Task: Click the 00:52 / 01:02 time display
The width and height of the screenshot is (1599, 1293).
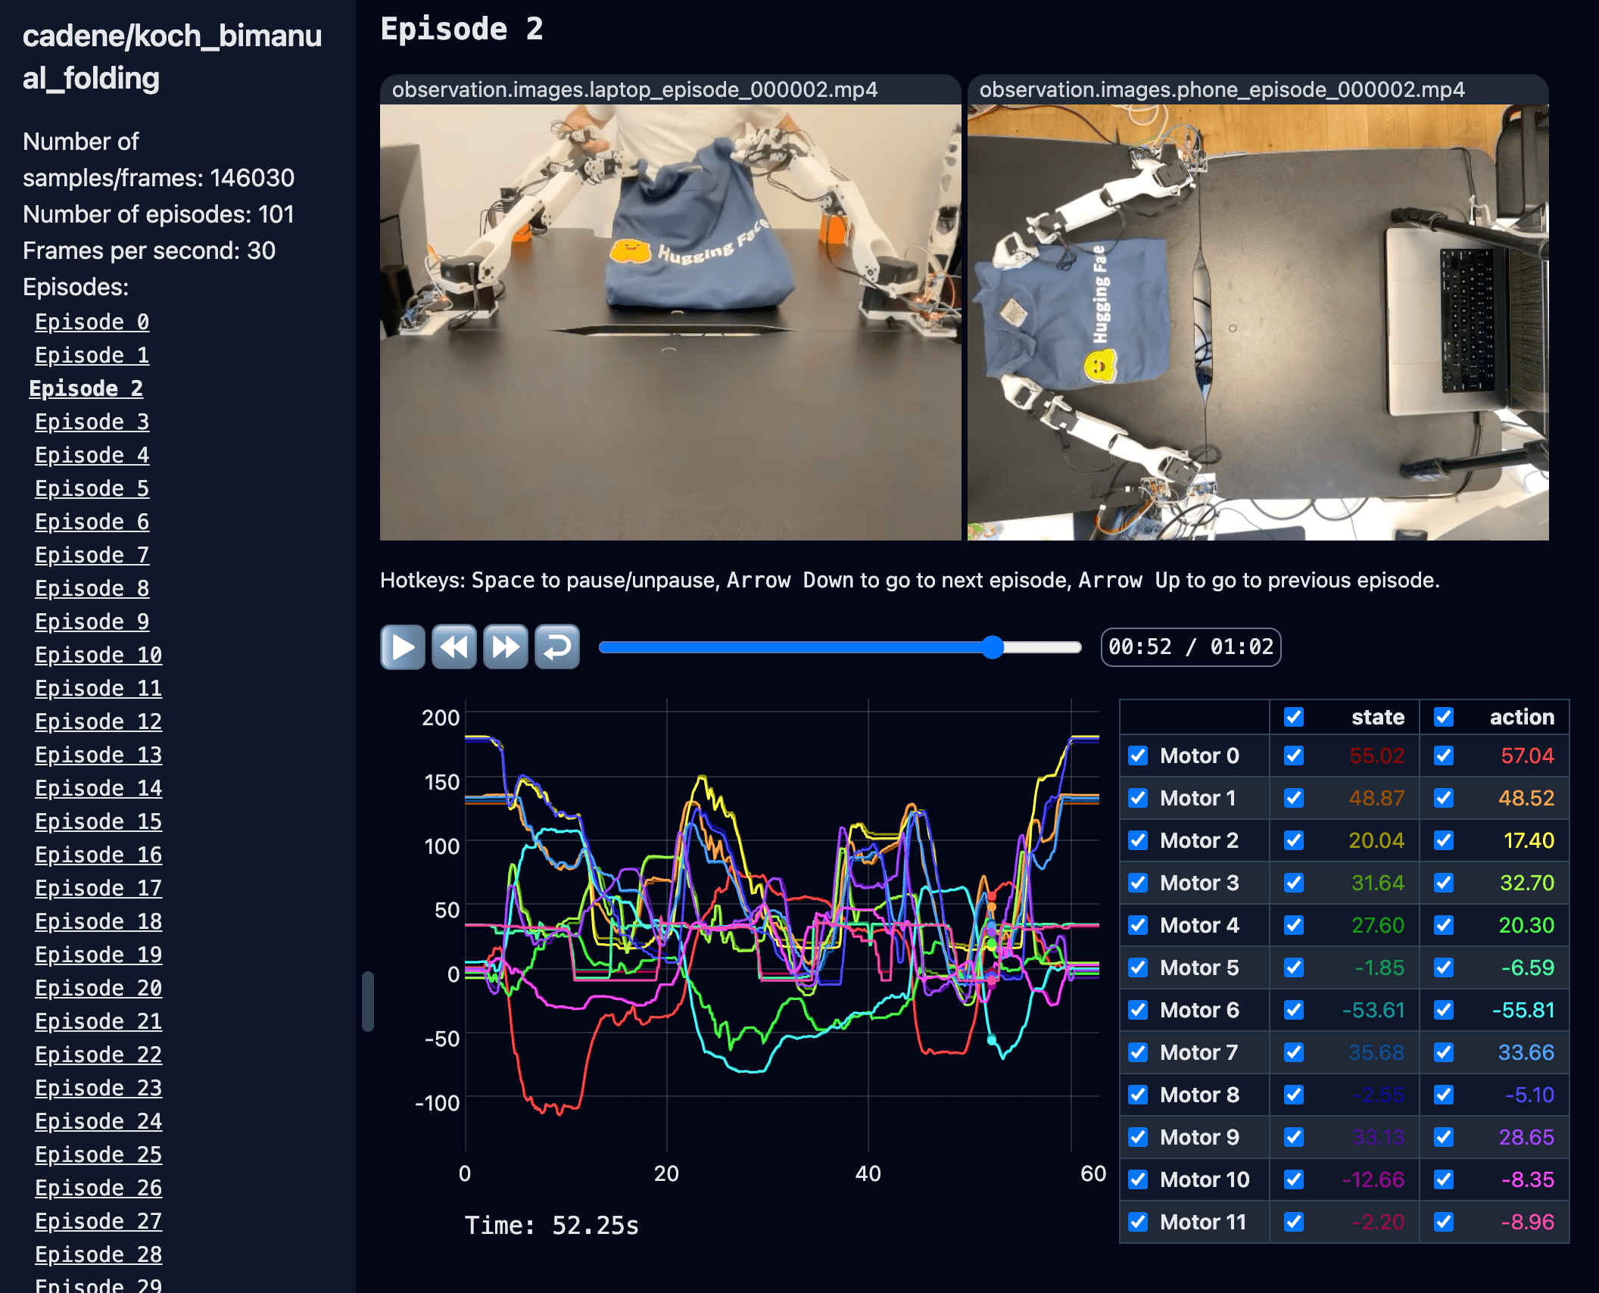Action: pyautogui.click(x=1190, y=647)
